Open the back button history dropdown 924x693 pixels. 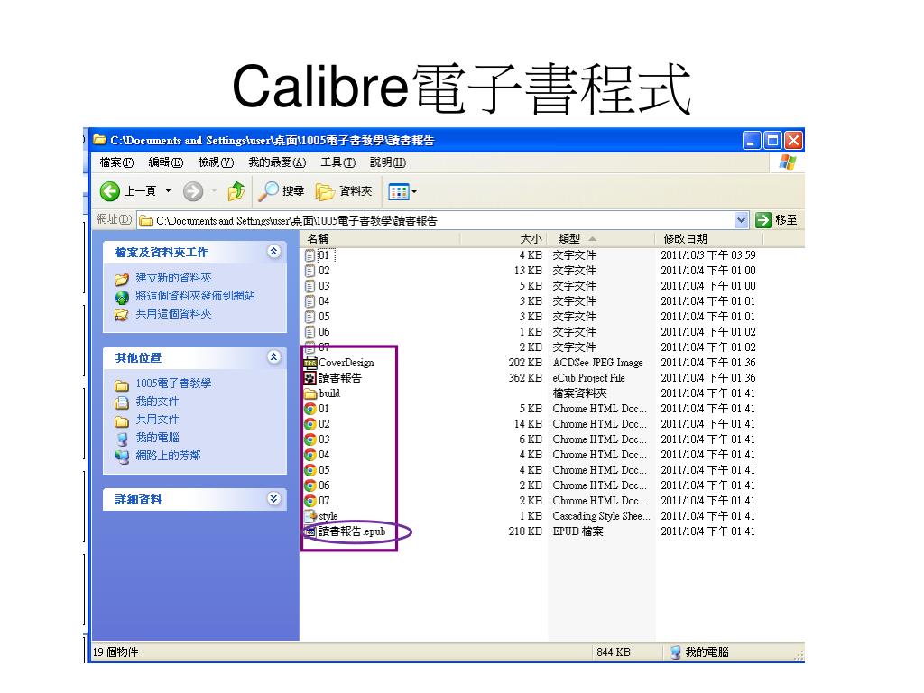tap(168, 191)
